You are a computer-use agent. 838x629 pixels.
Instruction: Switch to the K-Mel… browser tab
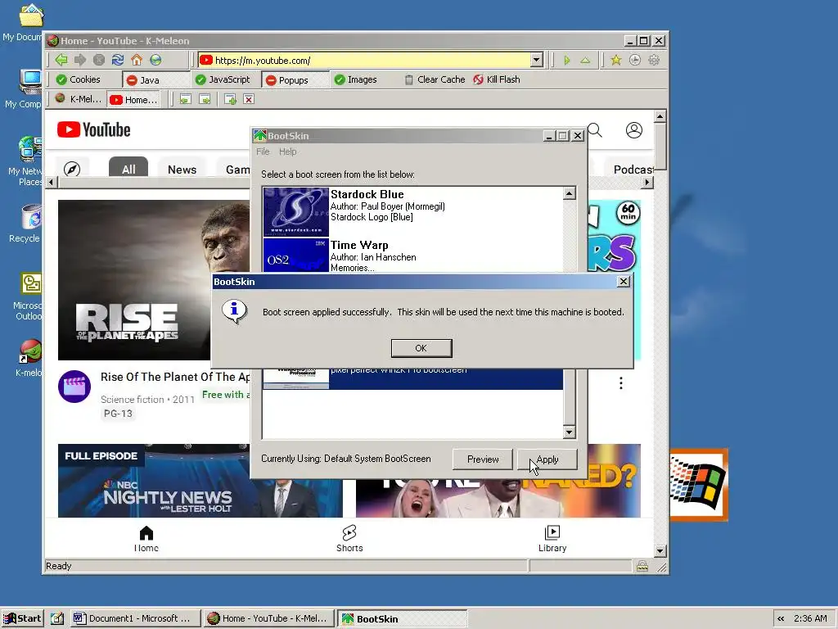click(x=79, y=99)
